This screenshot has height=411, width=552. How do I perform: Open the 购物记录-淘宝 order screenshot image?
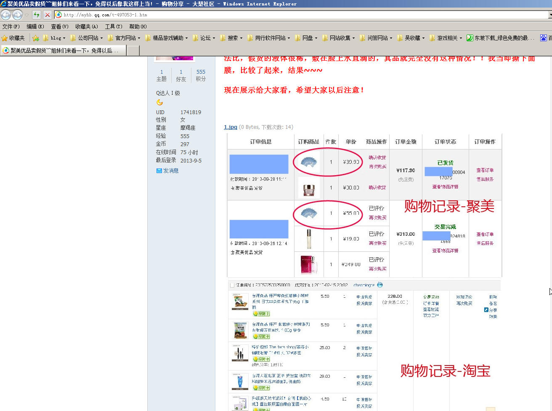click(x=365, y=345)
